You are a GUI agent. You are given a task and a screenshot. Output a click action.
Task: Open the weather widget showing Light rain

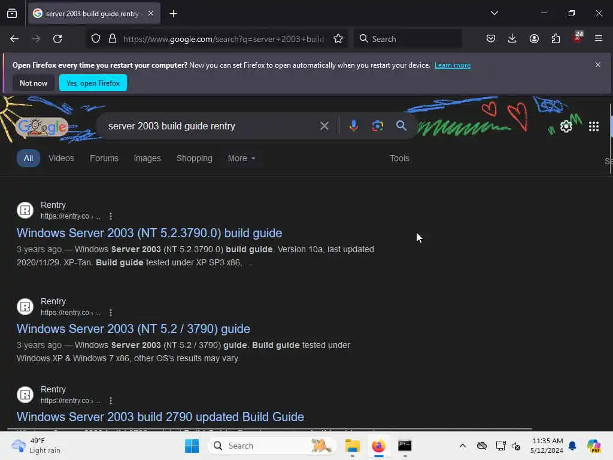click(x=36, y=446)
